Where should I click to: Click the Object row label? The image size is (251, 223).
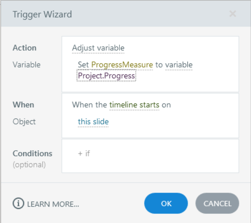coord(24,122)
